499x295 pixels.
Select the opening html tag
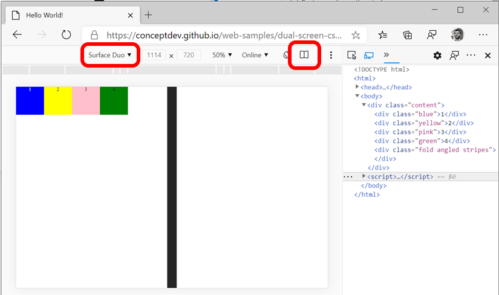click(365, 78)
